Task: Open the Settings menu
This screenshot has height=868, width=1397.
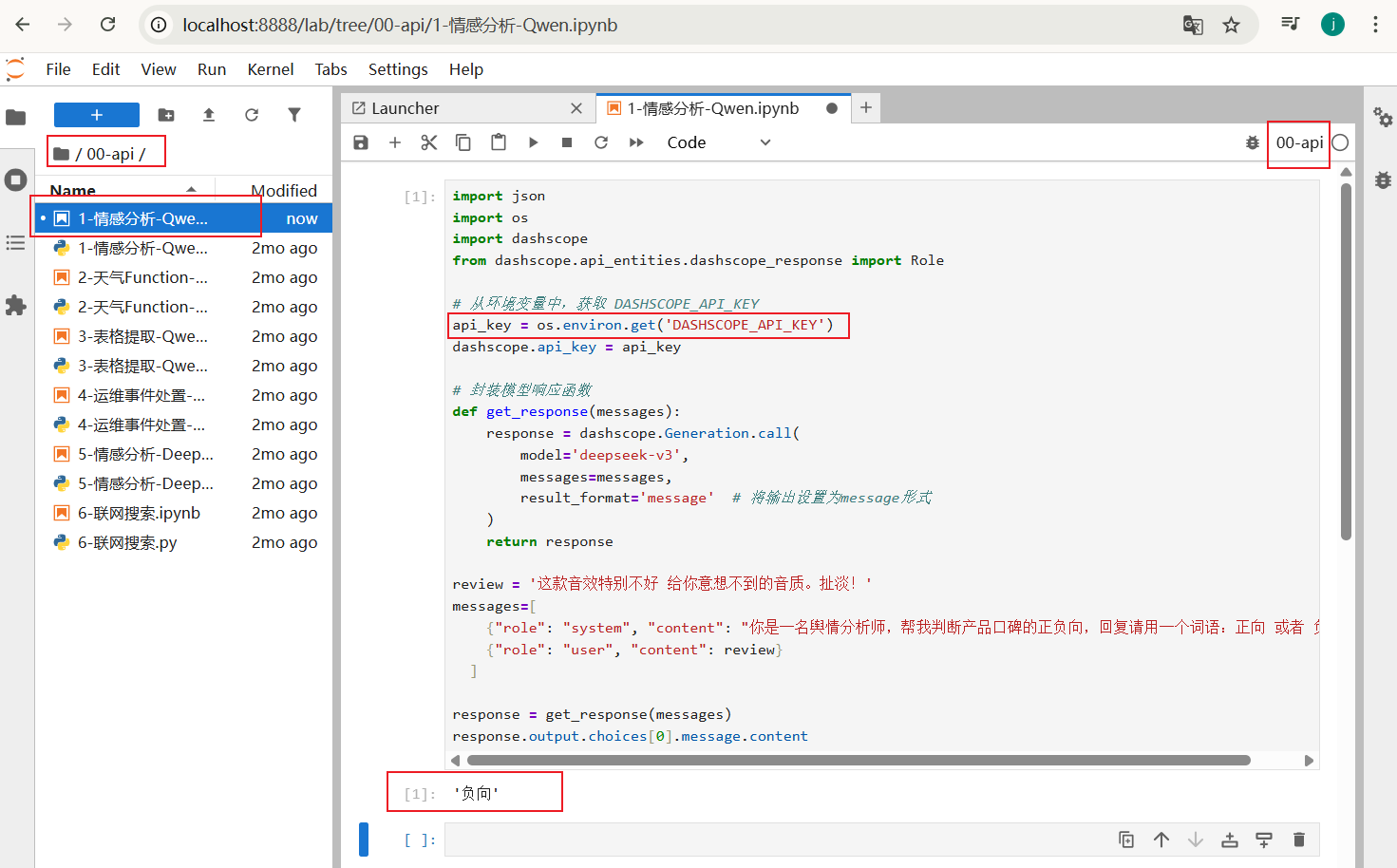Action: pyautogui.click(x=398, y=69)
